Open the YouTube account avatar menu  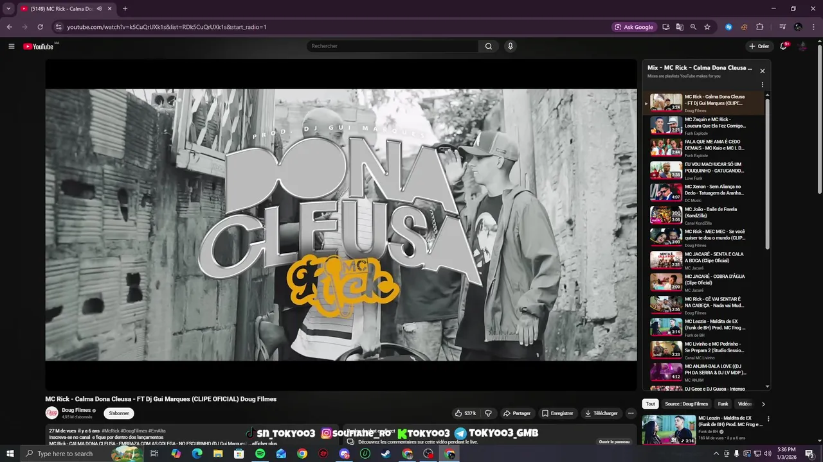click(x=802, y=46)
